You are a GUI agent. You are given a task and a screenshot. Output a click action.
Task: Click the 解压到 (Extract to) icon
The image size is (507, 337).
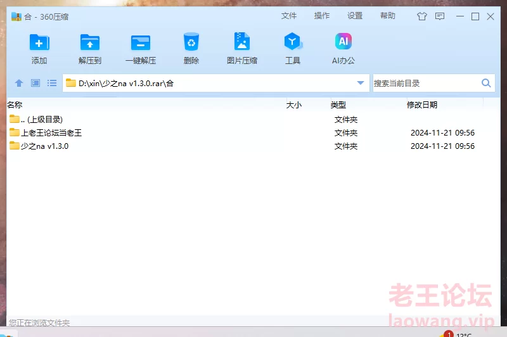point(90,42)
